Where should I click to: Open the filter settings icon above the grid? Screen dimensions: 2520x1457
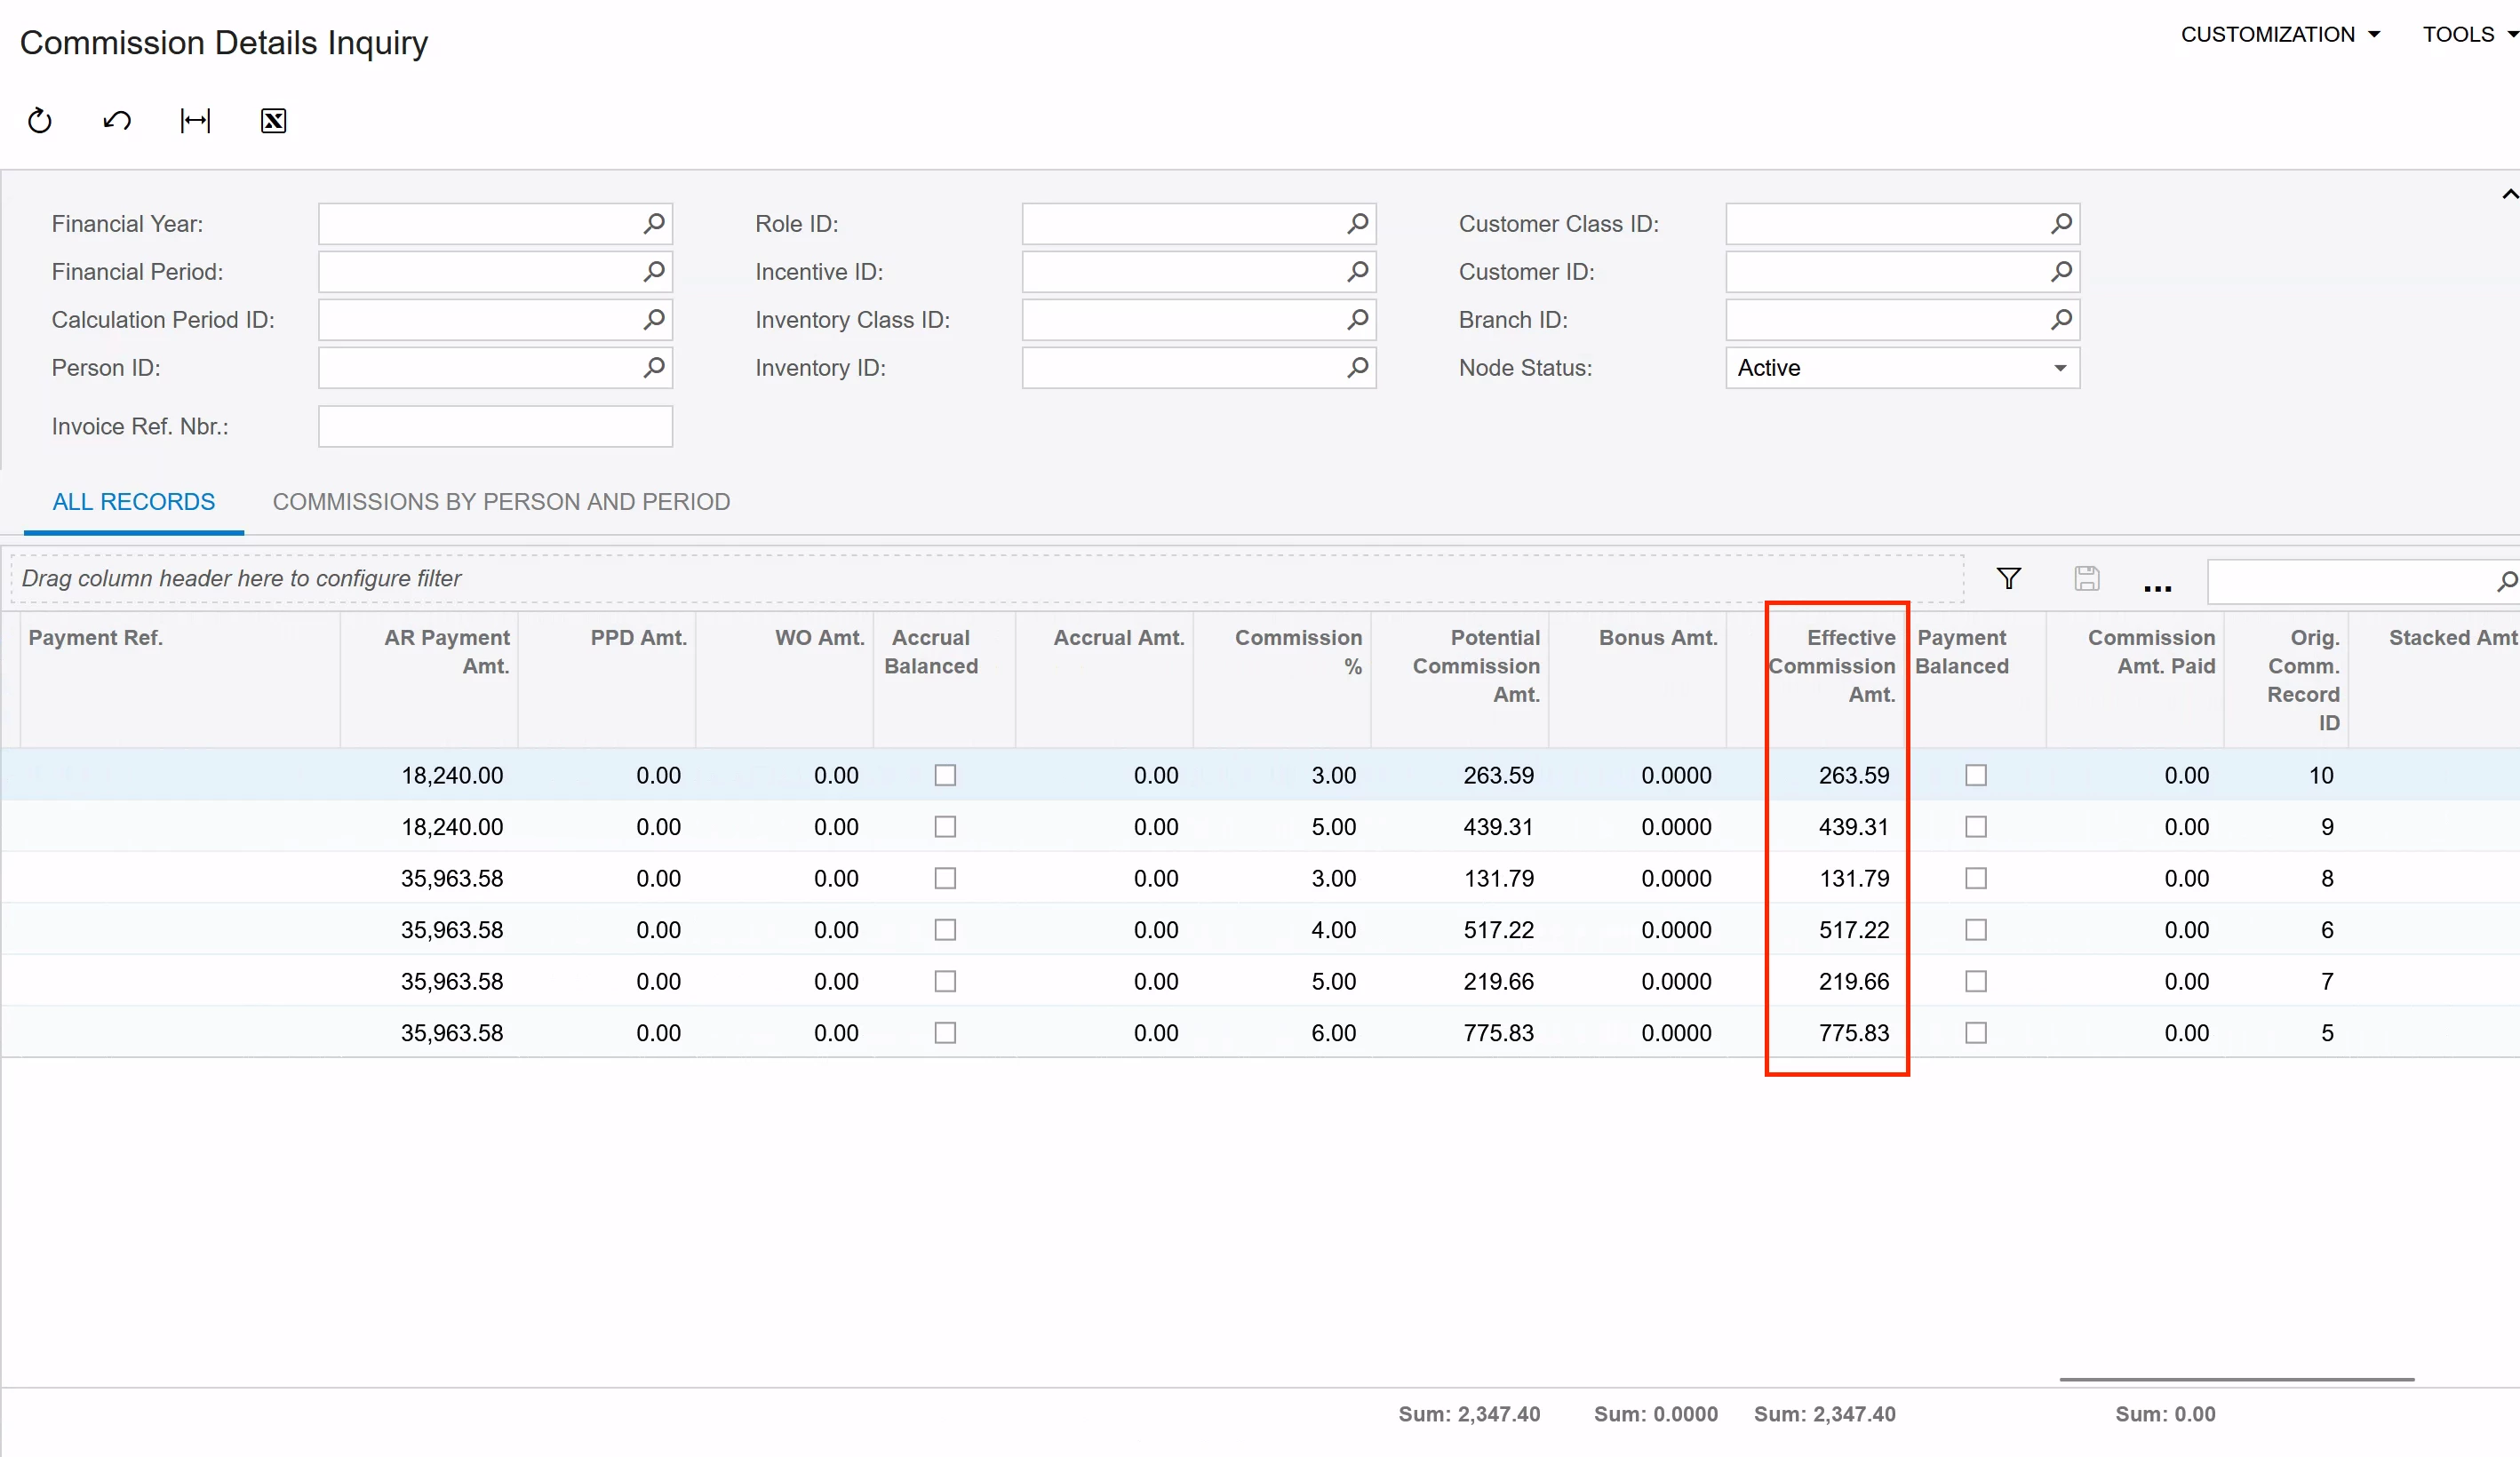2009,578
